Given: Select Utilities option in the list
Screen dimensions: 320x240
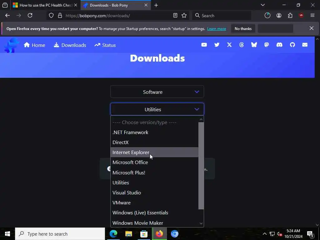Looking at the screenshot, I should coord(154,182).
